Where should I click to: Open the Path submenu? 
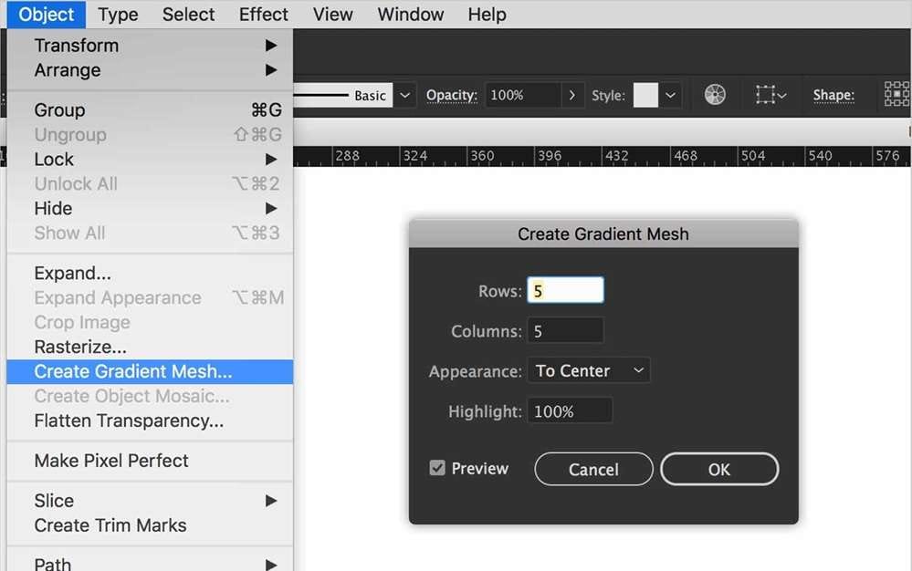pos(150,562)
